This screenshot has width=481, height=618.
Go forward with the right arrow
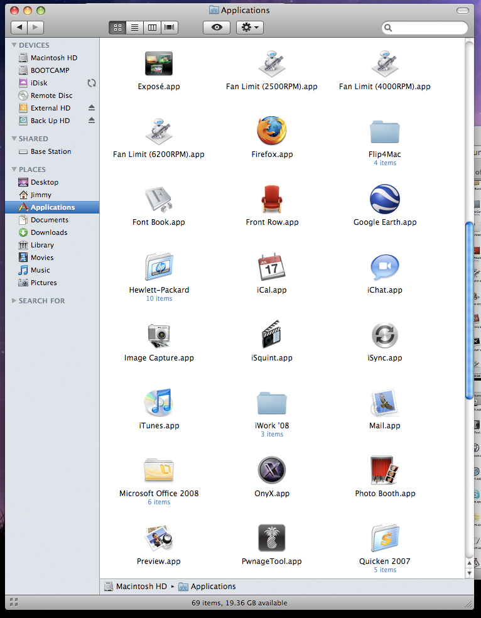point(35,28)
